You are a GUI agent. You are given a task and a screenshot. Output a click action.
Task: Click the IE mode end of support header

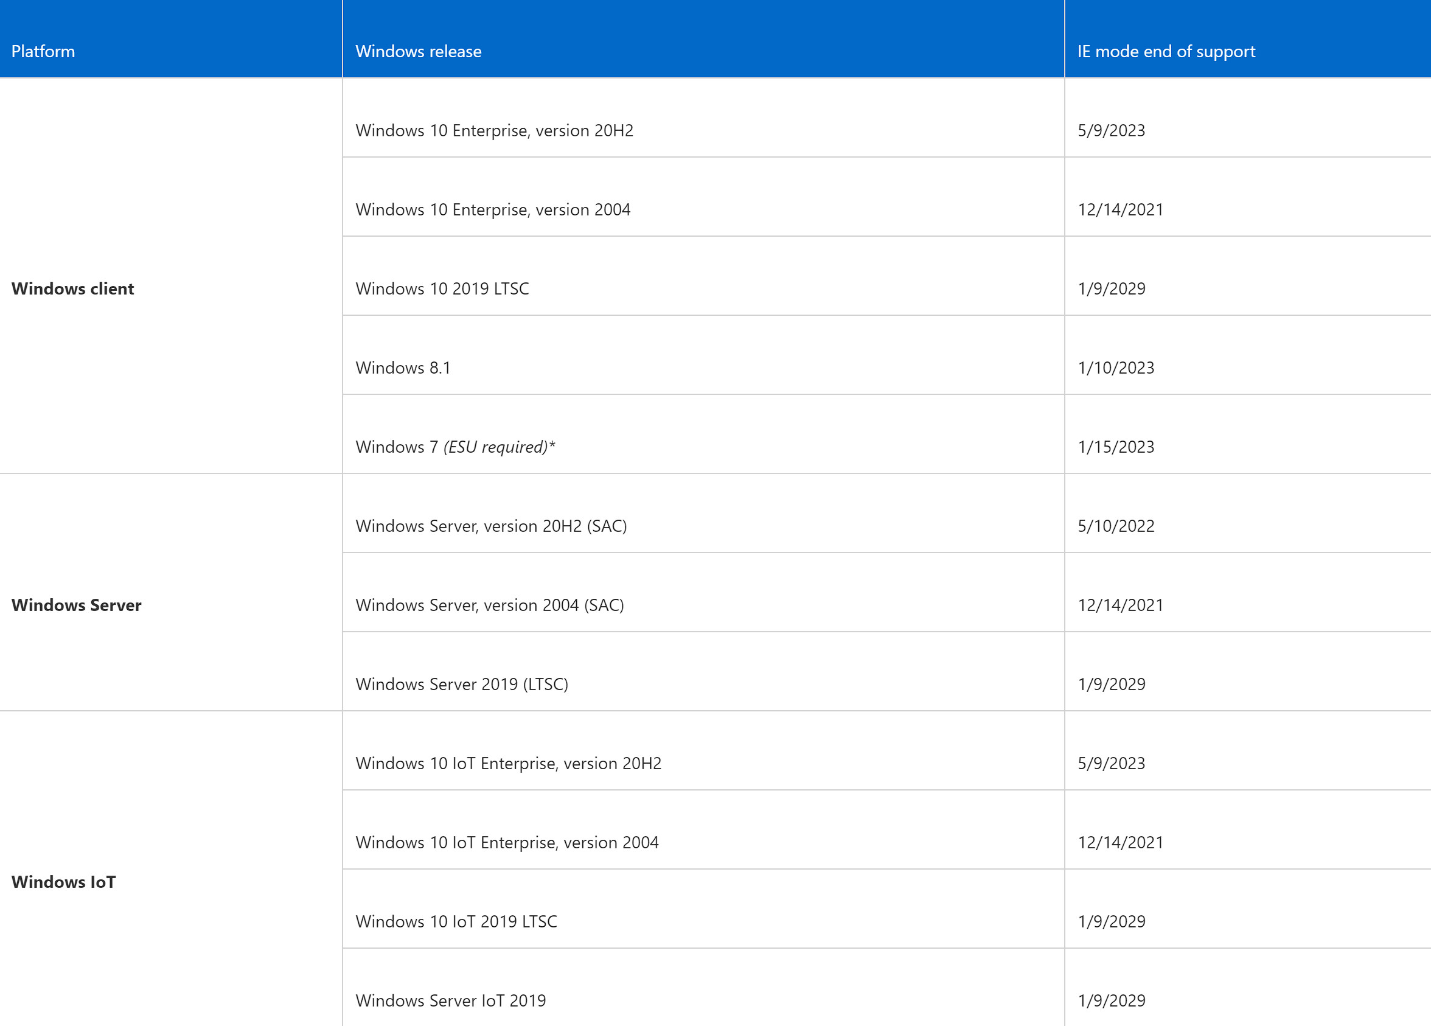click(1165, 51)
